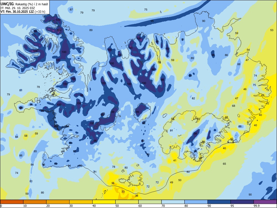Select the purple legend swatch above 99.9
The width and height of the screenshot is (277, 208).
(265, 202)
